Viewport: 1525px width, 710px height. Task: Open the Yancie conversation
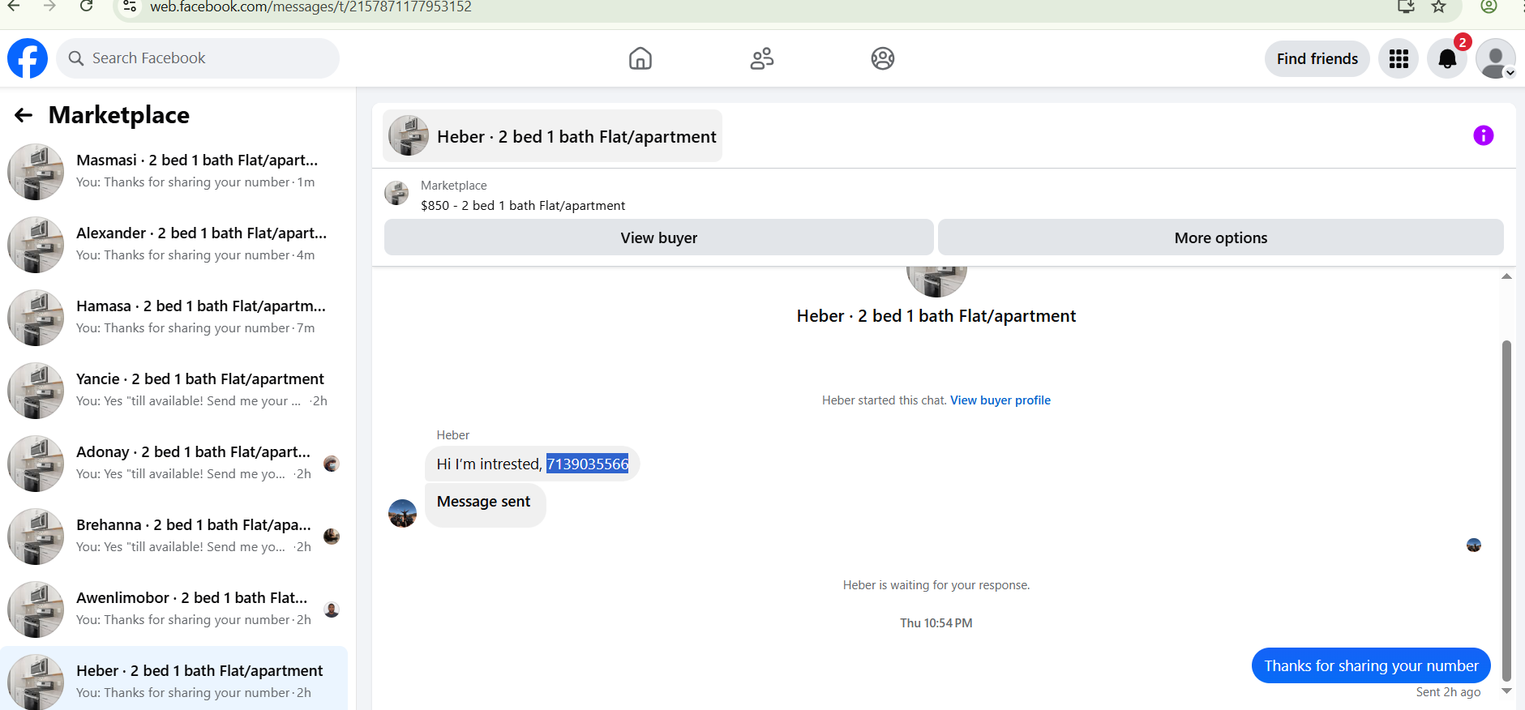174,391
